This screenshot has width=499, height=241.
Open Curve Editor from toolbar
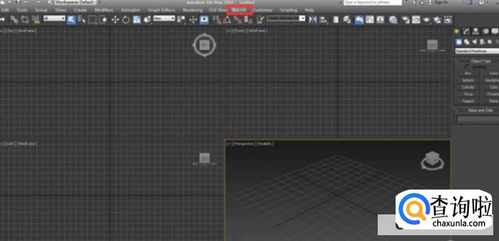[x=370, y=20]
